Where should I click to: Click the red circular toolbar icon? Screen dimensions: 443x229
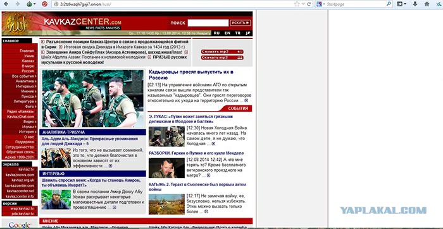pos(45,4)
